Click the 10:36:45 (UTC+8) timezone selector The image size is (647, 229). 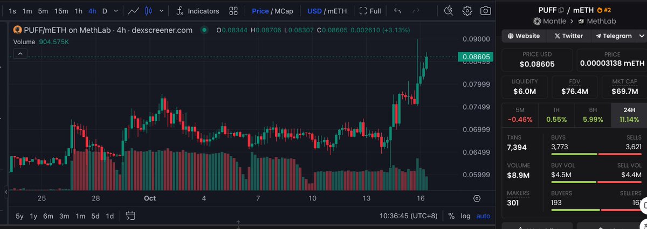point(410,216)
